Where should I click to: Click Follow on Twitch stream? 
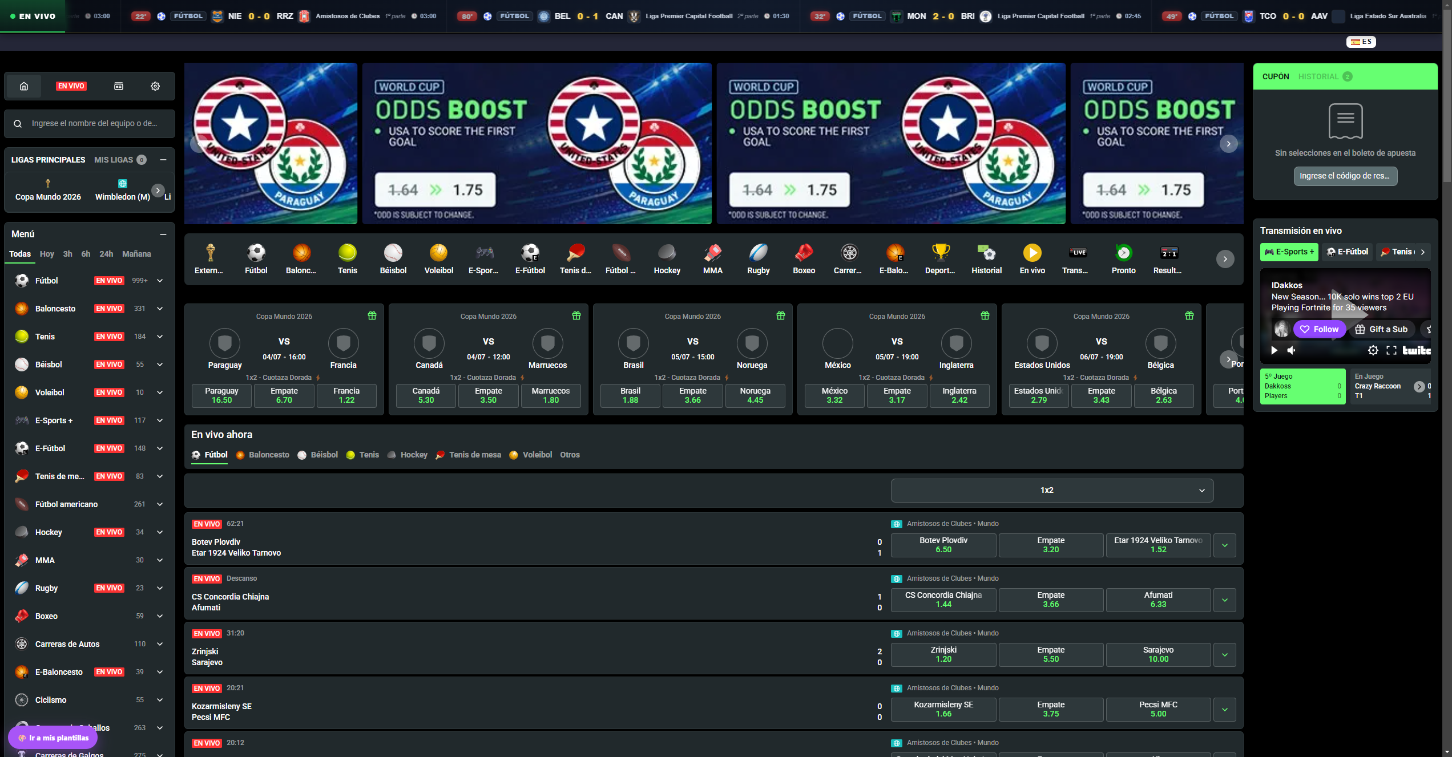[1319, 329]
